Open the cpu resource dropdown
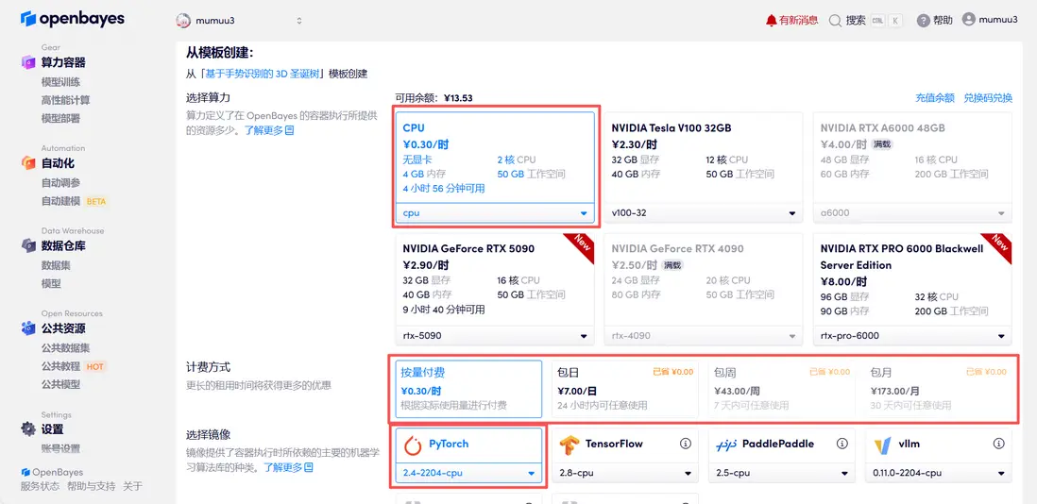Image resolution: width=1037 pixels, height=504 pixels. coord(495,213)
